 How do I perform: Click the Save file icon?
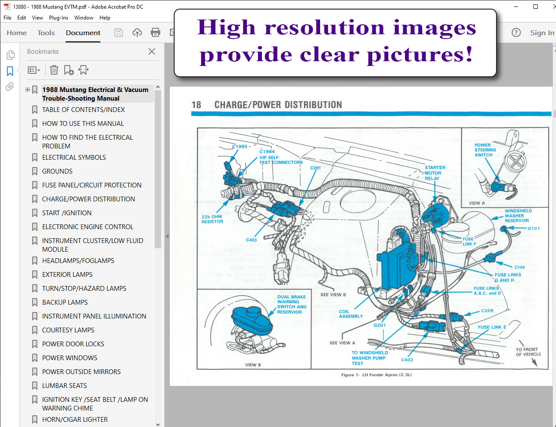pos(118,33)
